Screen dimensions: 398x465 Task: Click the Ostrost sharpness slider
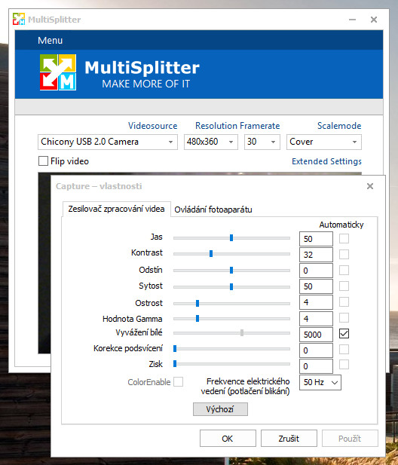[x=231, y=304]
